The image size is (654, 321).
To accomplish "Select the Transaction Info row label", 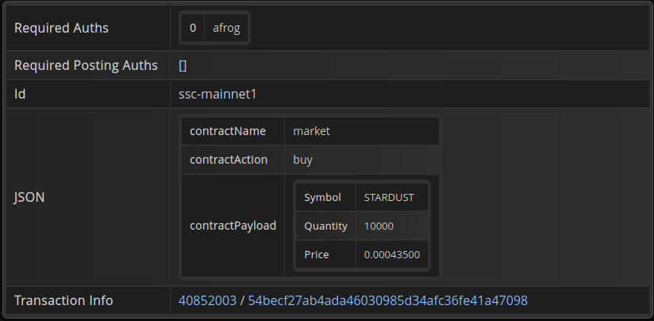I will (63, 300).
